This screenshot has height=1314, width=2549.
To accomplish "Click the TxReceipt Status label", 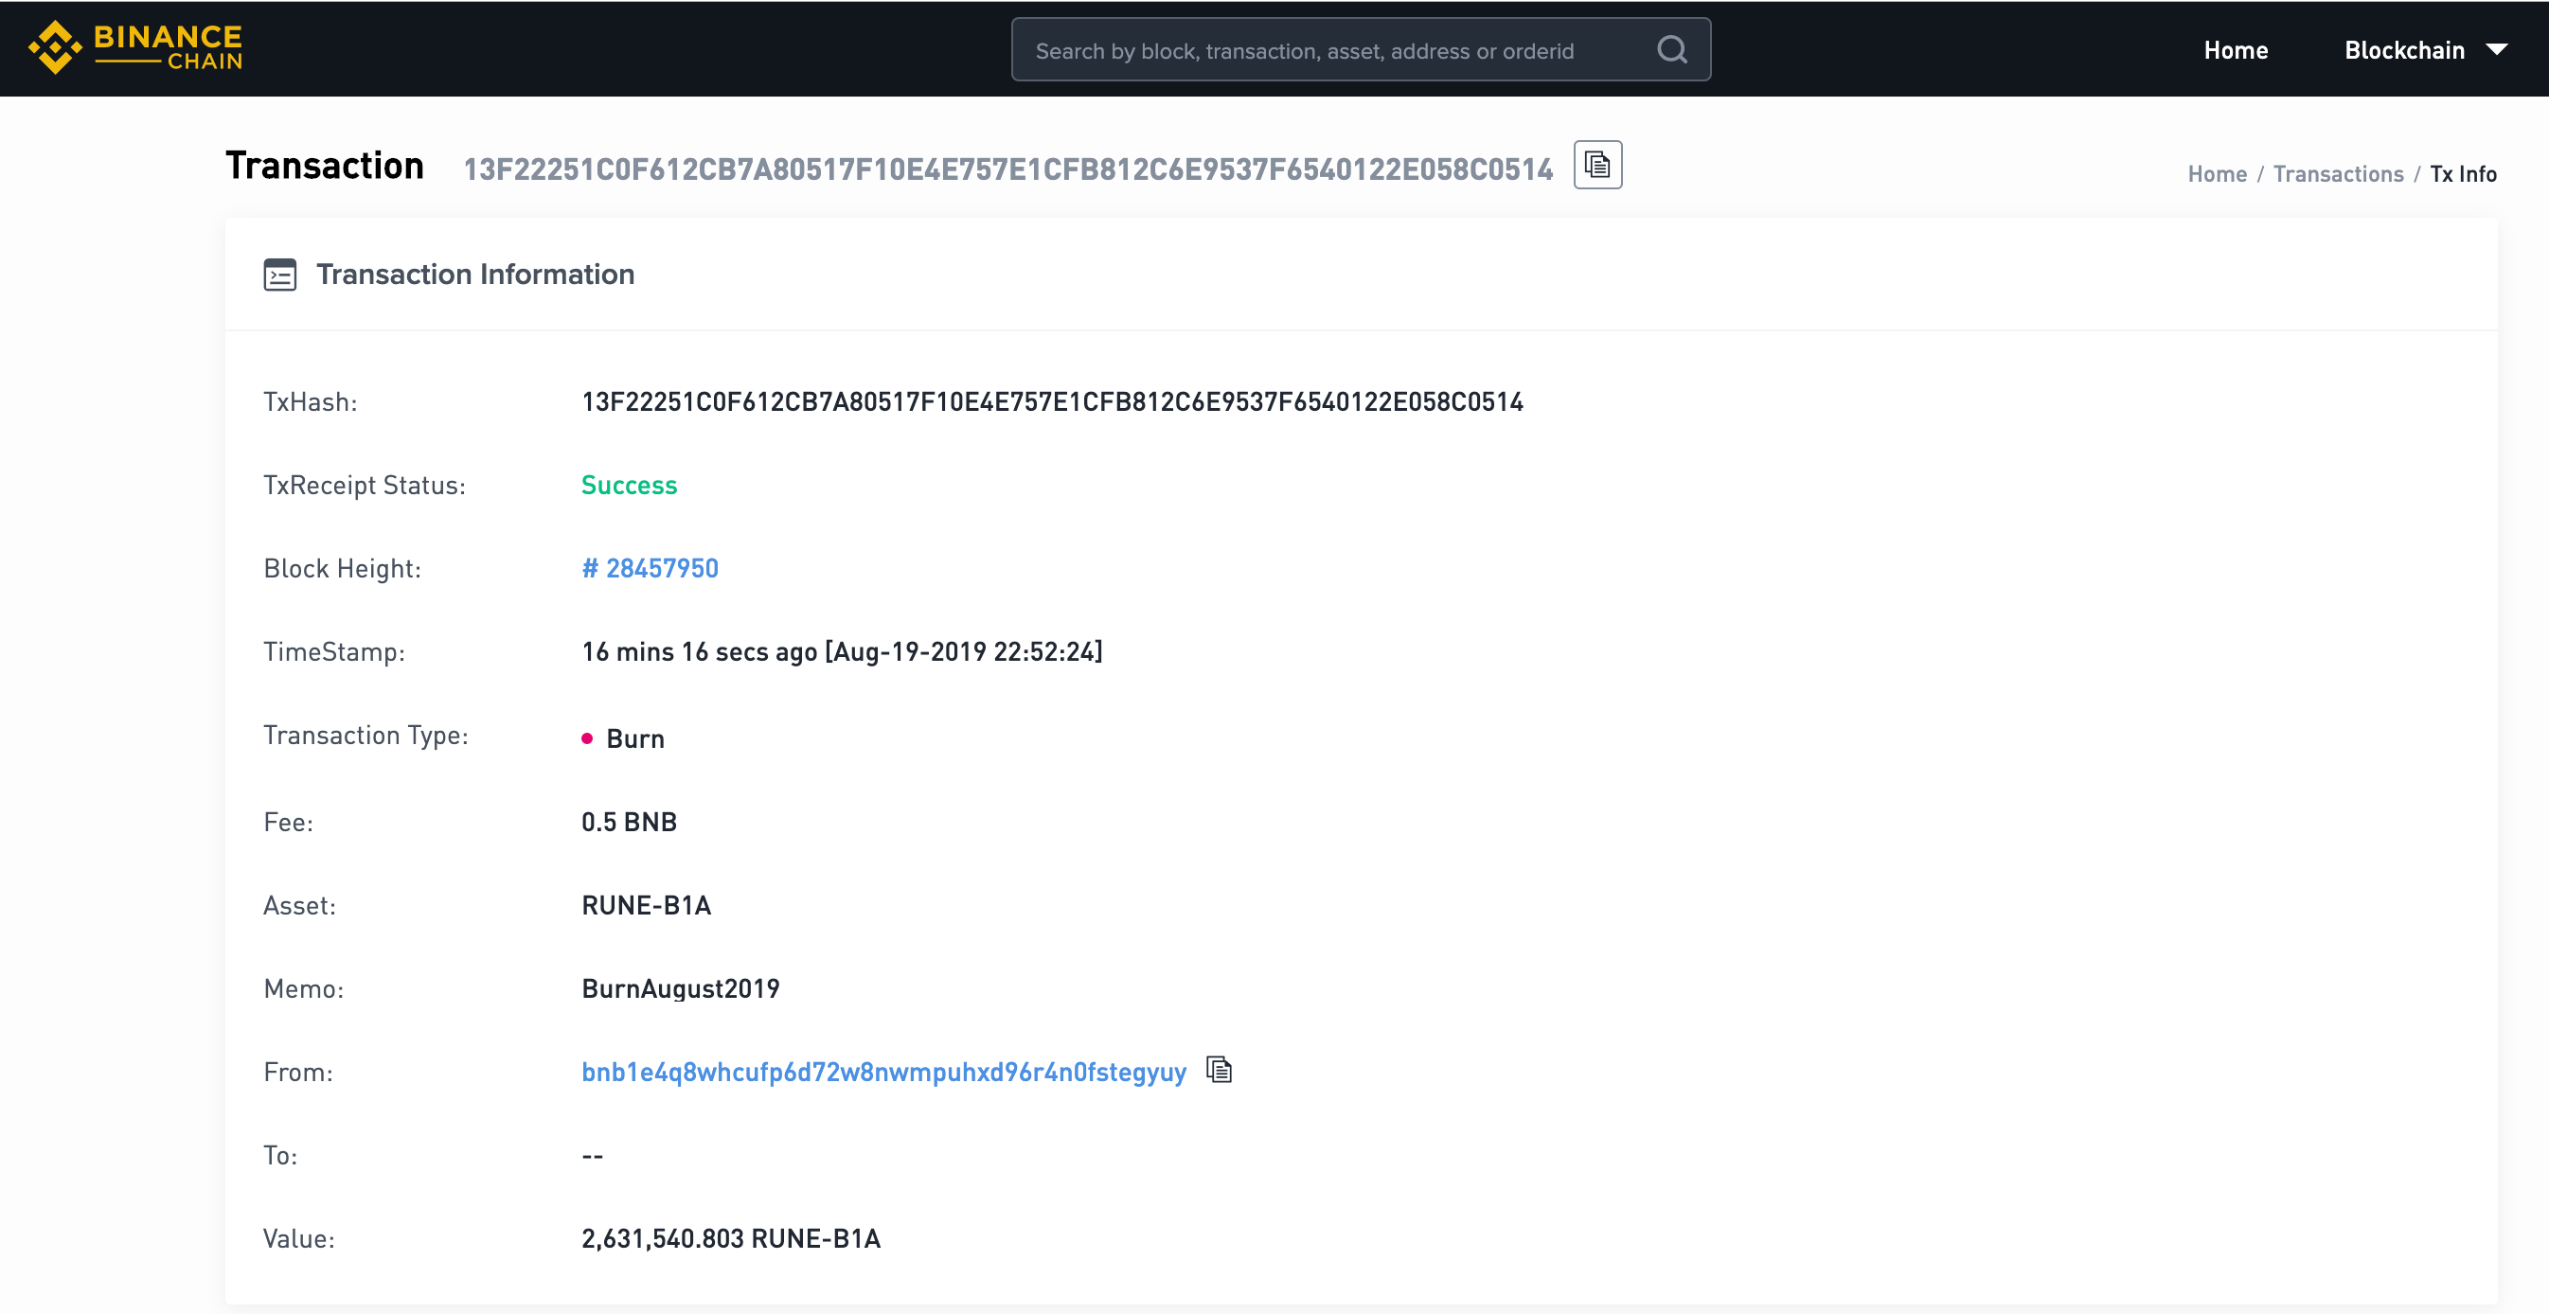I will click(x=365, y=485).
